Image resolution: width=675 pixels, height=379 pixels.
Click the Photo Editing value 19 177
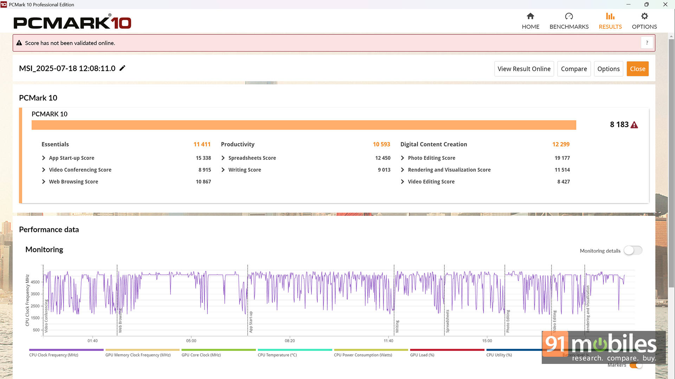[562, 158]
